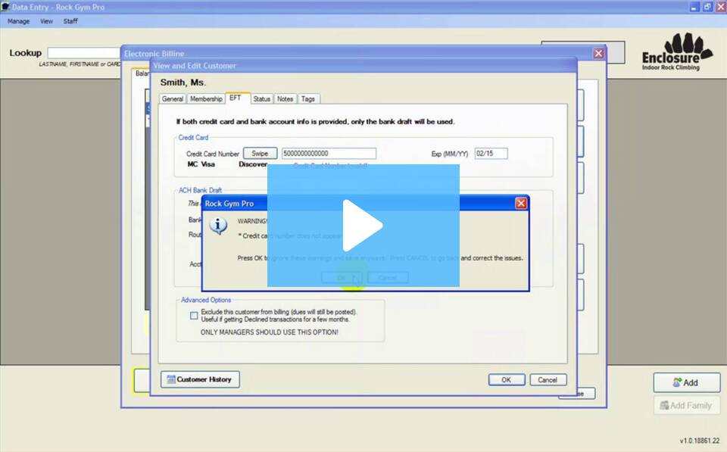The height and width of the screenshot is (452, 727).
Task: Click the Enclosure Indoor Rock Climbing logo
Action: 676,51
